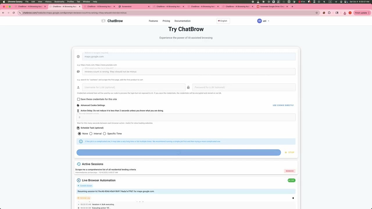Click the info icon in the blue notice
Viewport: 372px width, 209px height.
click(81, 141)
